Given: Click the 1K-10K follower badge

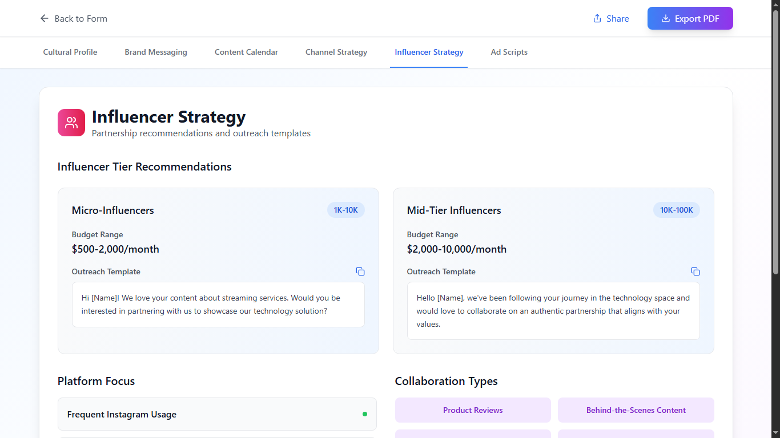Looking at the screenshot, I should click(x=345, y=210).
